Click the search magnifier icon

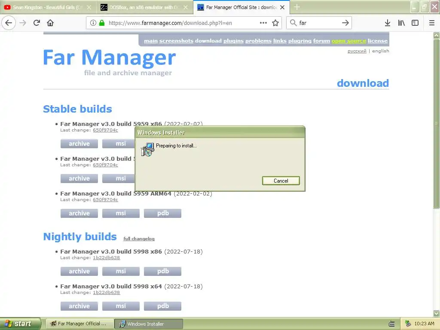293,23
